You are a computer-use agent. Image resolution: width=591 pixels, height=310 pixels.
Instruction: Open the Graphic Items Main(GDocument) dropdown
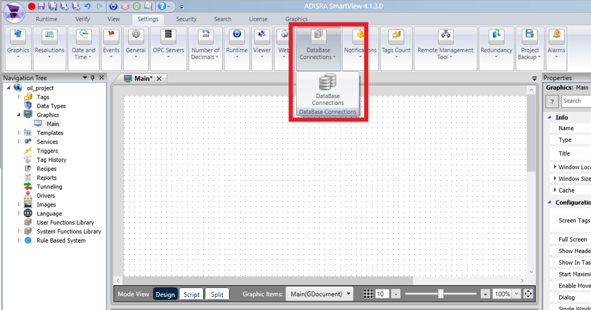pyautogui.click(x=320, y=294)
